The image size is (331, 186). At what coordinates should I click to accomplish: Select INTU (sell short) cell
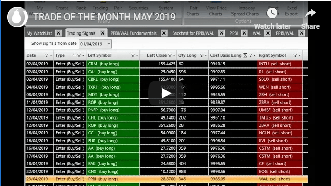point(279,64)
